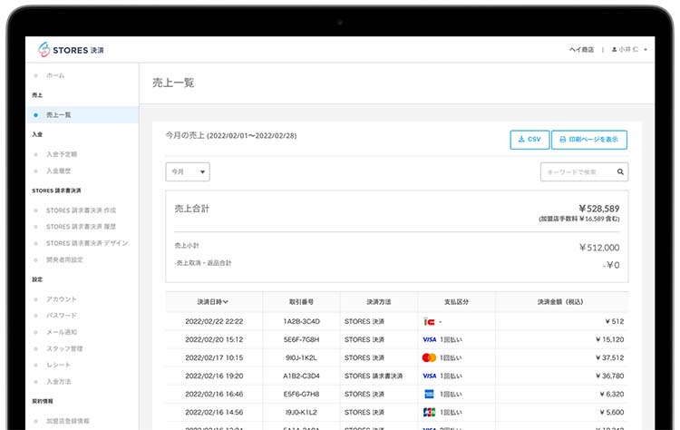Open the 小井 仁 account dropdown
680x430 pixels.
pyautogui.click(x=629, y=50)
